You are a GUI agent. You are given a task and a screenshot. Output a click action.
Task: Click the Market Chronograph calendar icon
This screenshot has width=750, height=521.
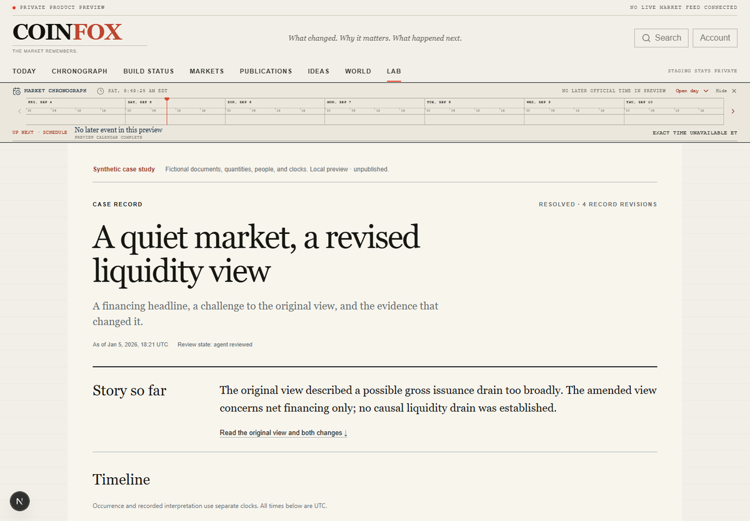(17, 91)
